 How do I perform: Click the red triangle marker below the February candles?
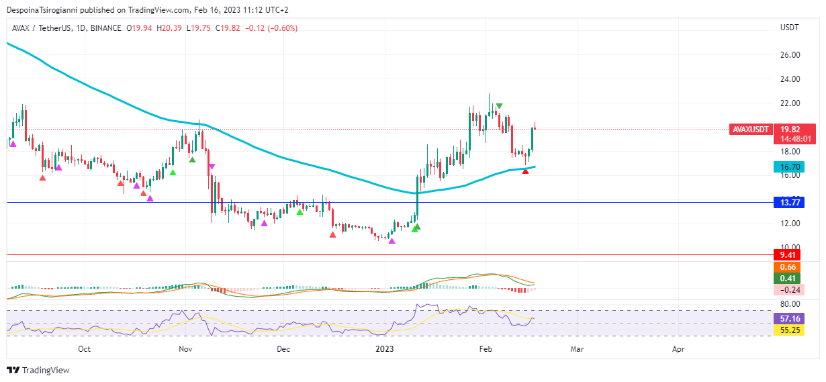[x=525, y=171]
